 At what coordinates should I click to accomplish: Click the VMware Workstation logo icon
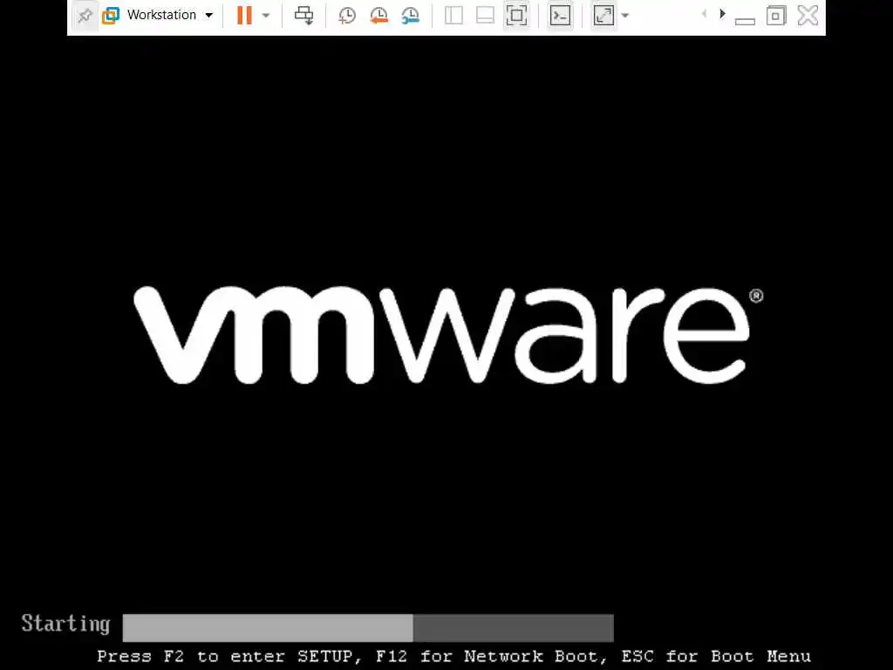[x=111, y=16]
